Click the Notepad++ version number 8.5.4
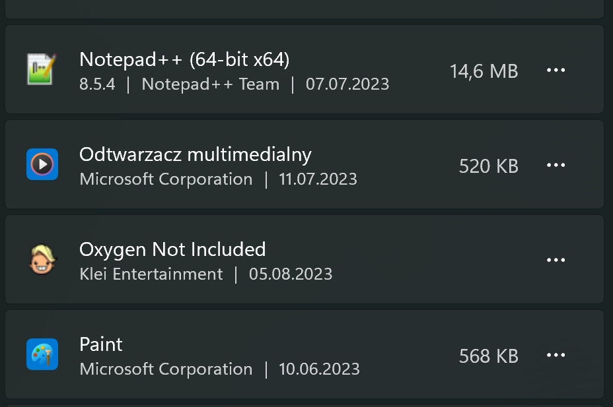The height and width of the screenshot is (407, 613). point(97,84)
